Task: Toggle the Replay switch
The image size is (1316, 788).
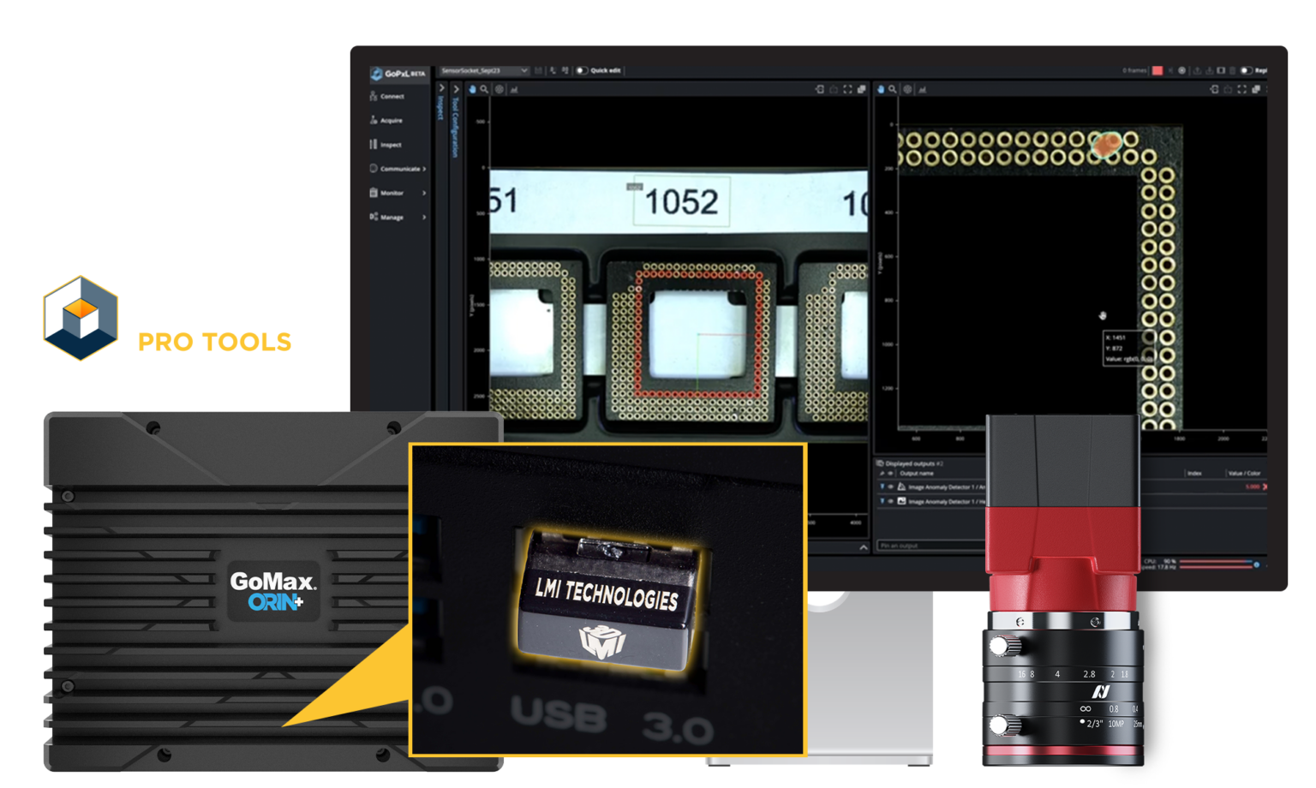Action: [x=1247, y=70]
